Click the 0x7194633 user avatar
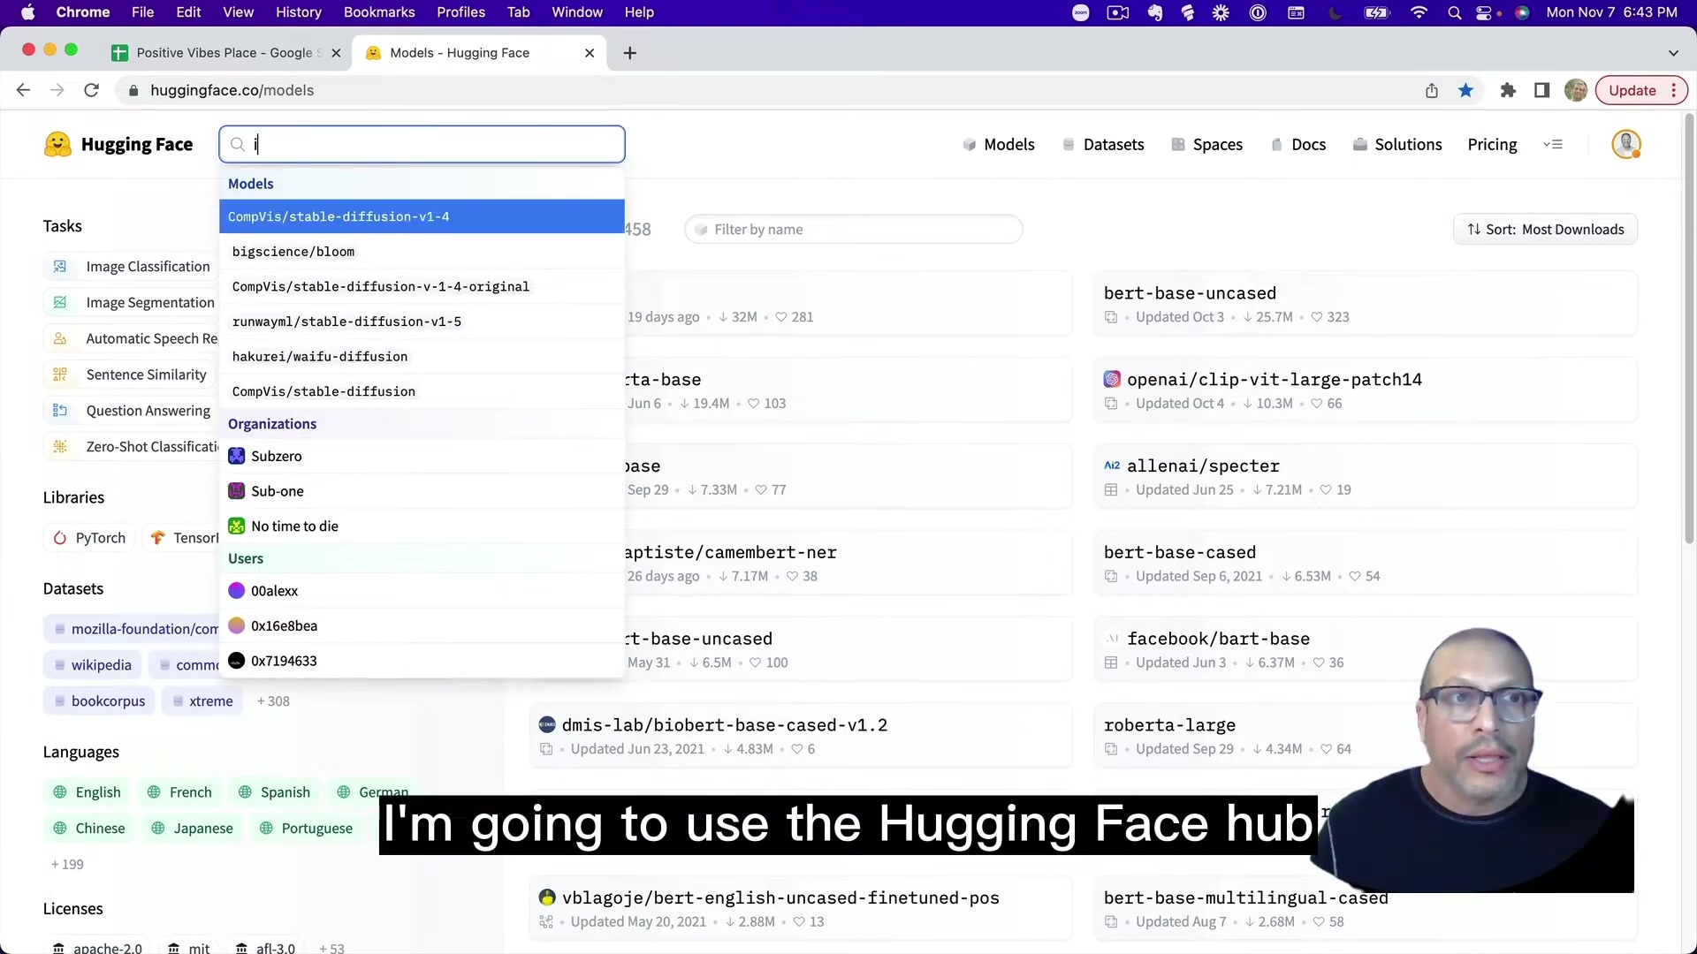1697x954 pixels. pos(236,661)
